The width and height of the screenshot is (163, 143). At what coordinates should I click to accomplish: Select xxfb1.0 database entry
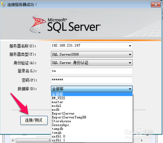[x=92, y=136]
